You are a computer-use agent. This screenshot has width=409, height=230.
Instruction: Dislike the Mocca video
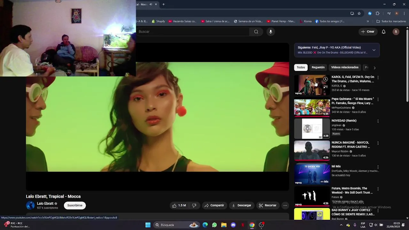click(194, 205)
